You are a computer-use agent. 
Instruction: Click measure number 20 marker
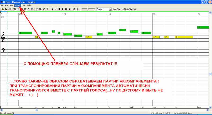[154, 14]
